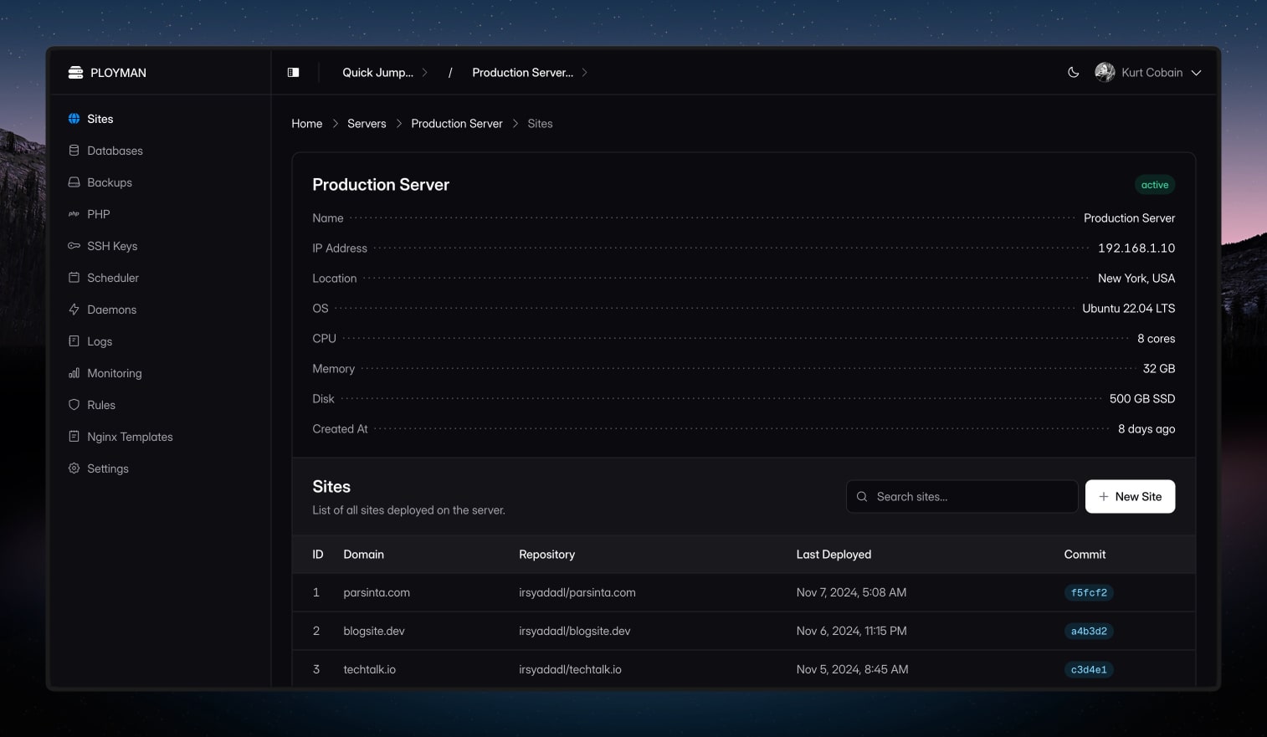Click the parsinta.com domain cell
The height and width of the screenshot is (737, 1267).
377,593
